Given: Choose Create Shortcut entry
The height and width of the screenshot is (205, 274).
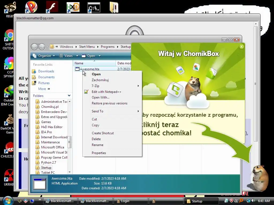Looking at the screenshot, I should click(112, 133).
